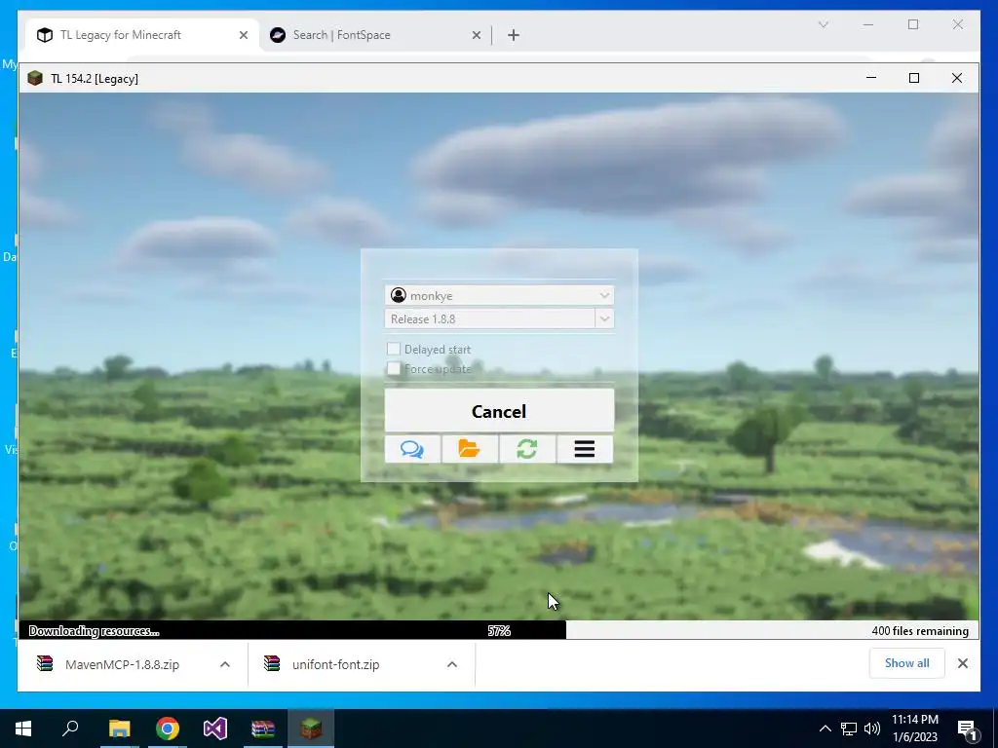Image resolution: width=998 pixels, height=748 pixels.
Task: Open taskbar Search magnifier
Action: pos(70,729)
